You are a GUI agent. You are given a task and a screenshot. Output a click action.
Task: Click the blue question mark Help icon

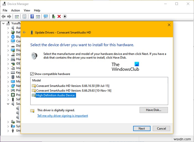[x=32, y=17]
